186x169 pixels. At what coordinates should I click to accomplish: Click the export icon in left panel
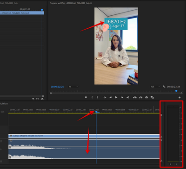42,99
